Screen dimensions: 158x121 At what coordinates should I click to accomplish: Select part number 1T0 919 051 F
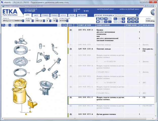(x=86, y=97)
